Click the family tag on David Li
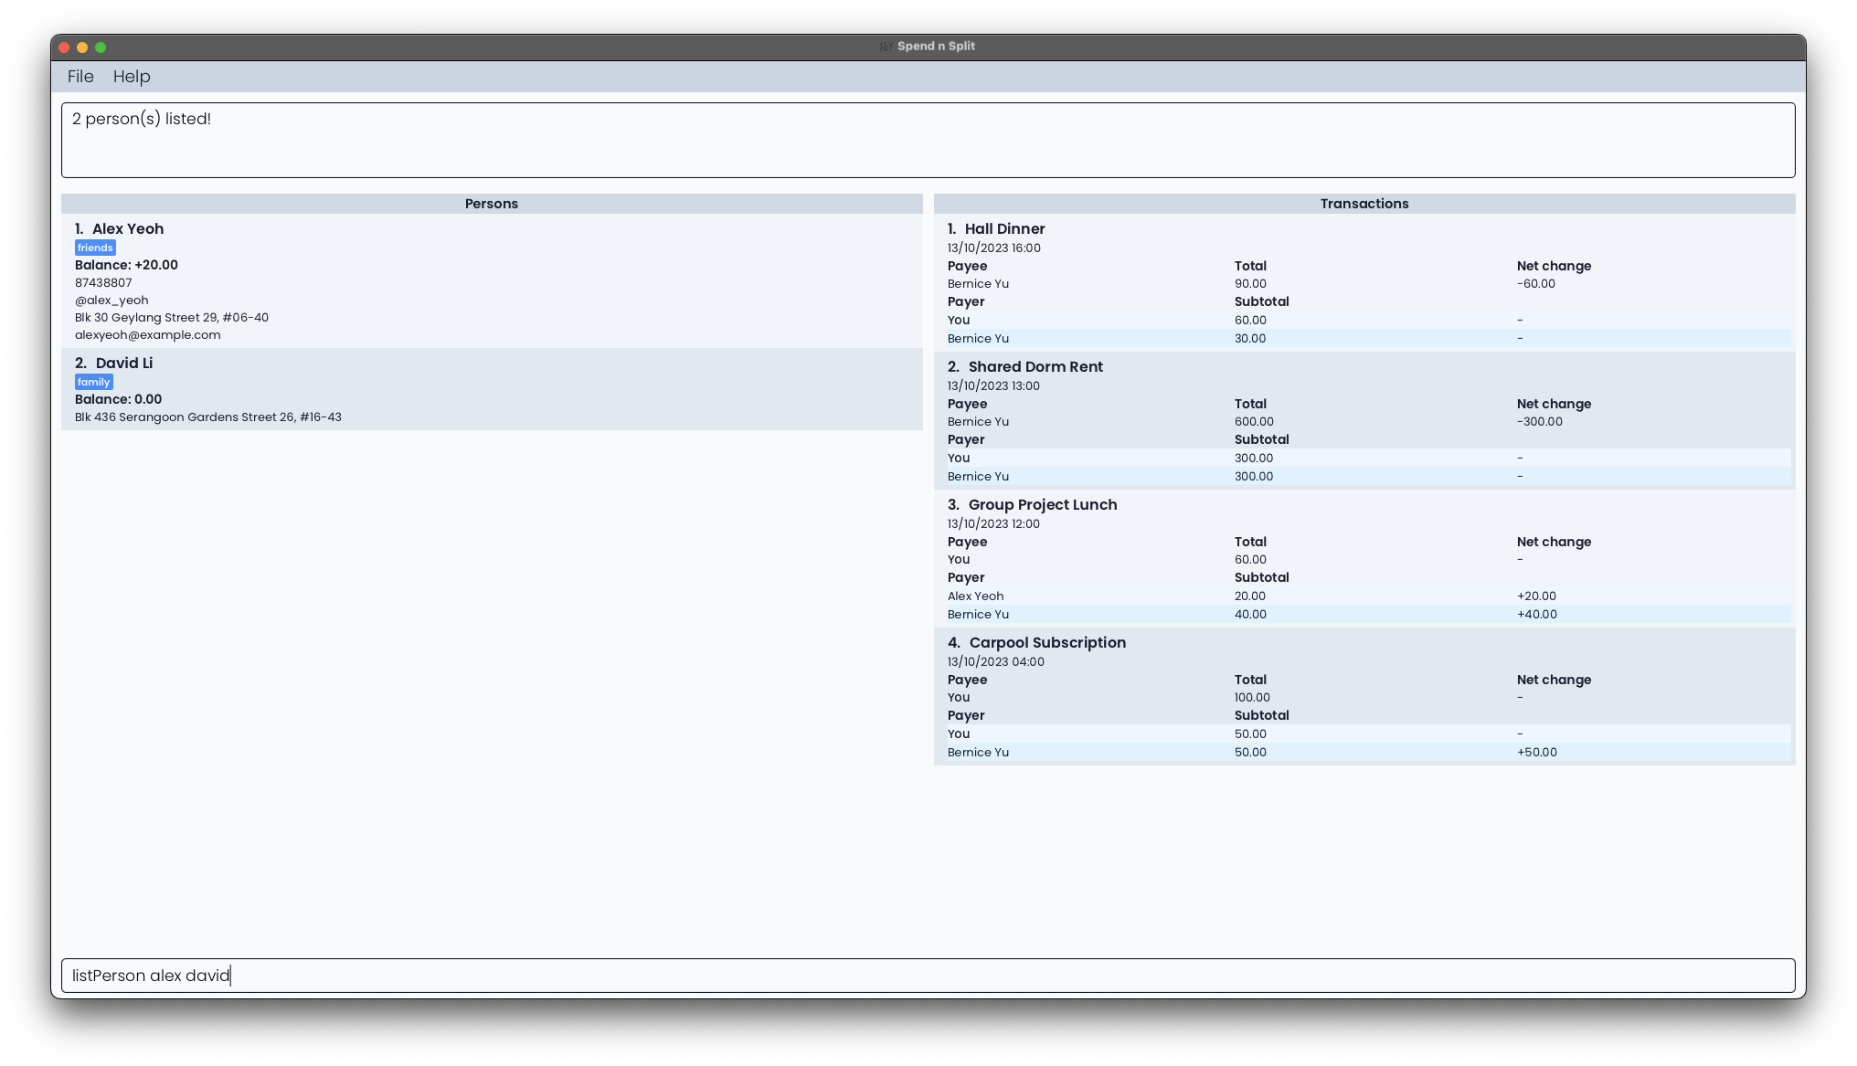Viewport: 1857px width, 1066px height. [93, 382]
